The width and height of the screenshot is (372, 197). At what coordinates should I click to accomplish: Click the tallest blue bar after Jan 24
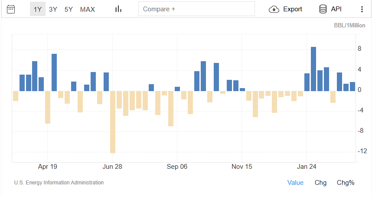[313, 69]
